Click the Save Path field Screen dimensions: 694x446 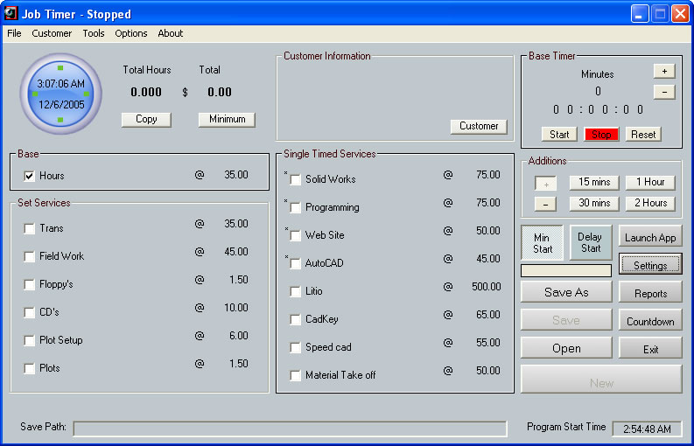pos(290,429)
